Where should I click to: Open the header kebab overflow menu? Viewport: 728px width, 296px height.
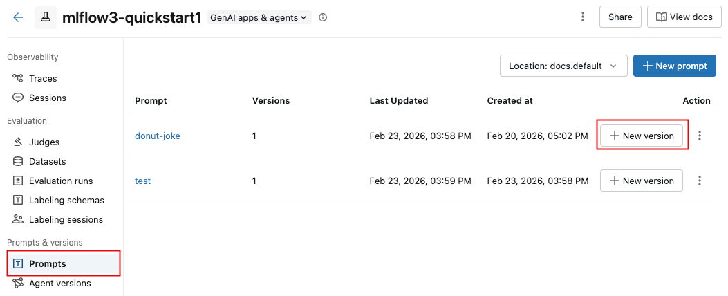tap(583, 17)
